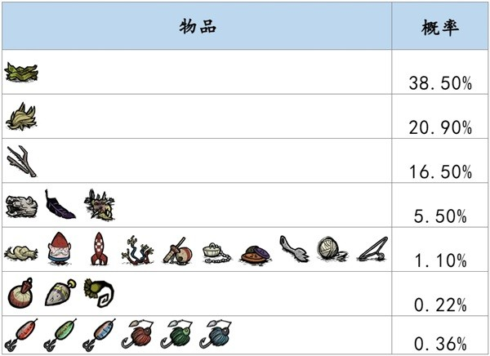The height and width of the screenshot is (356, 490).
Task: Click the twigs icon
Action: (x=21, y=161)
